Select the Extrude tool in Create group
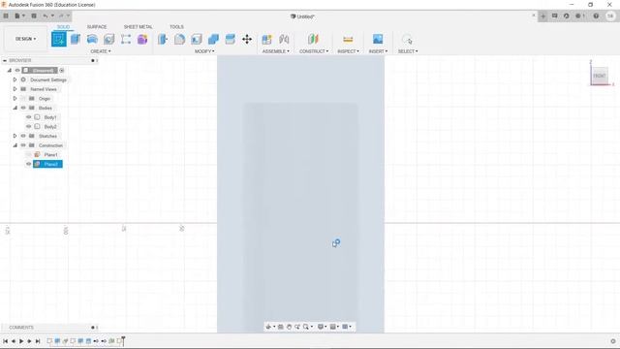This screenshot has width=620, height=349. click(76, 39)
